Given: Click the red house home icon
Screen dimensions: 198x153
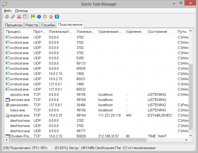Looking at the screenshot, I should (x=51, y=17).
